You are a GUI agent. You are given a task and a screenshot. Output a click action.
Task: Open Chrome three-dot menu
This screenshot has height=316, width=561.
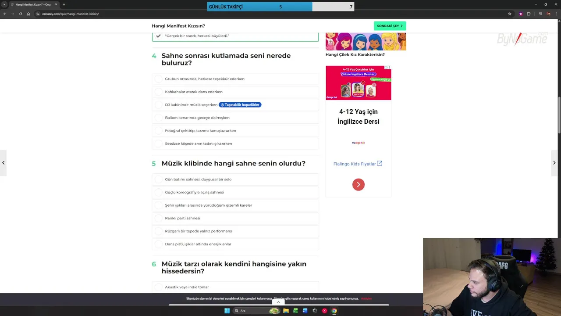click(556, 14)
